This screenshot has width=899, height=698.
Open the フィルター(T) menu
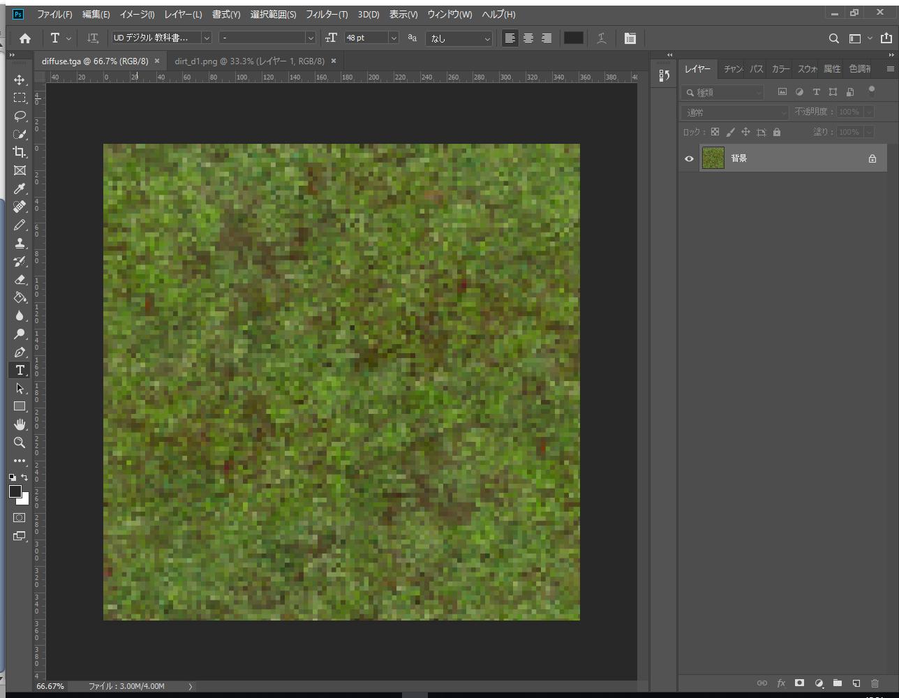(x=326, y=14)
